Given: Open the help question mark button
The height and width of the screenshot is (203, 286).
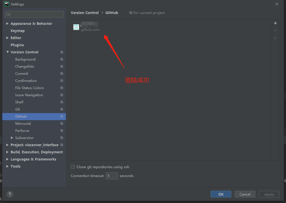Looking at the screenshot, I should click(10, 194).
